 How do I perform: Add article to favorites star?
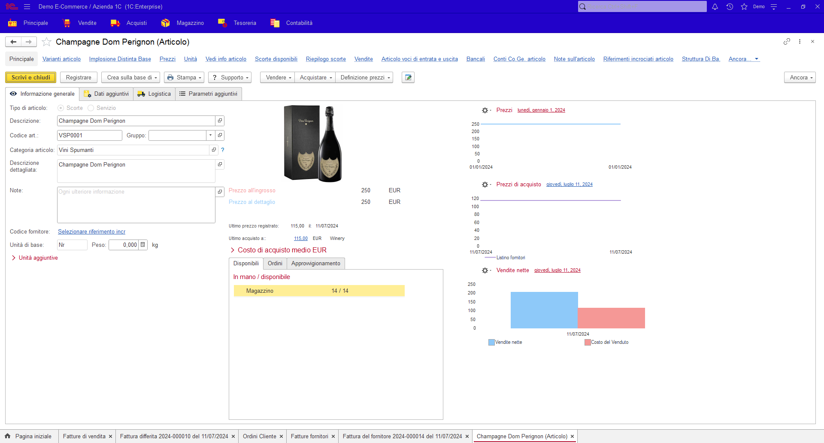click(x=47, y=42)
